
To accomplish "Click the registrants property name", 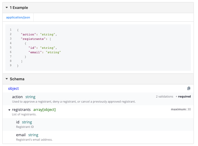I will click(x=21, y=109).
